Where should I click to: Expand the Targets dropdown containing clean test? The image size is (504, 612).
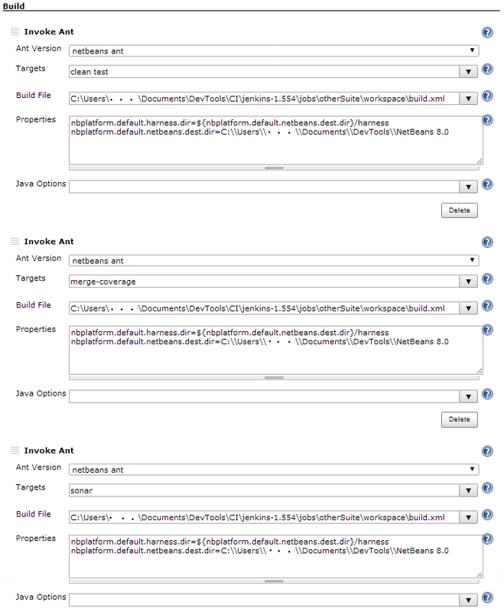(469, 69)
